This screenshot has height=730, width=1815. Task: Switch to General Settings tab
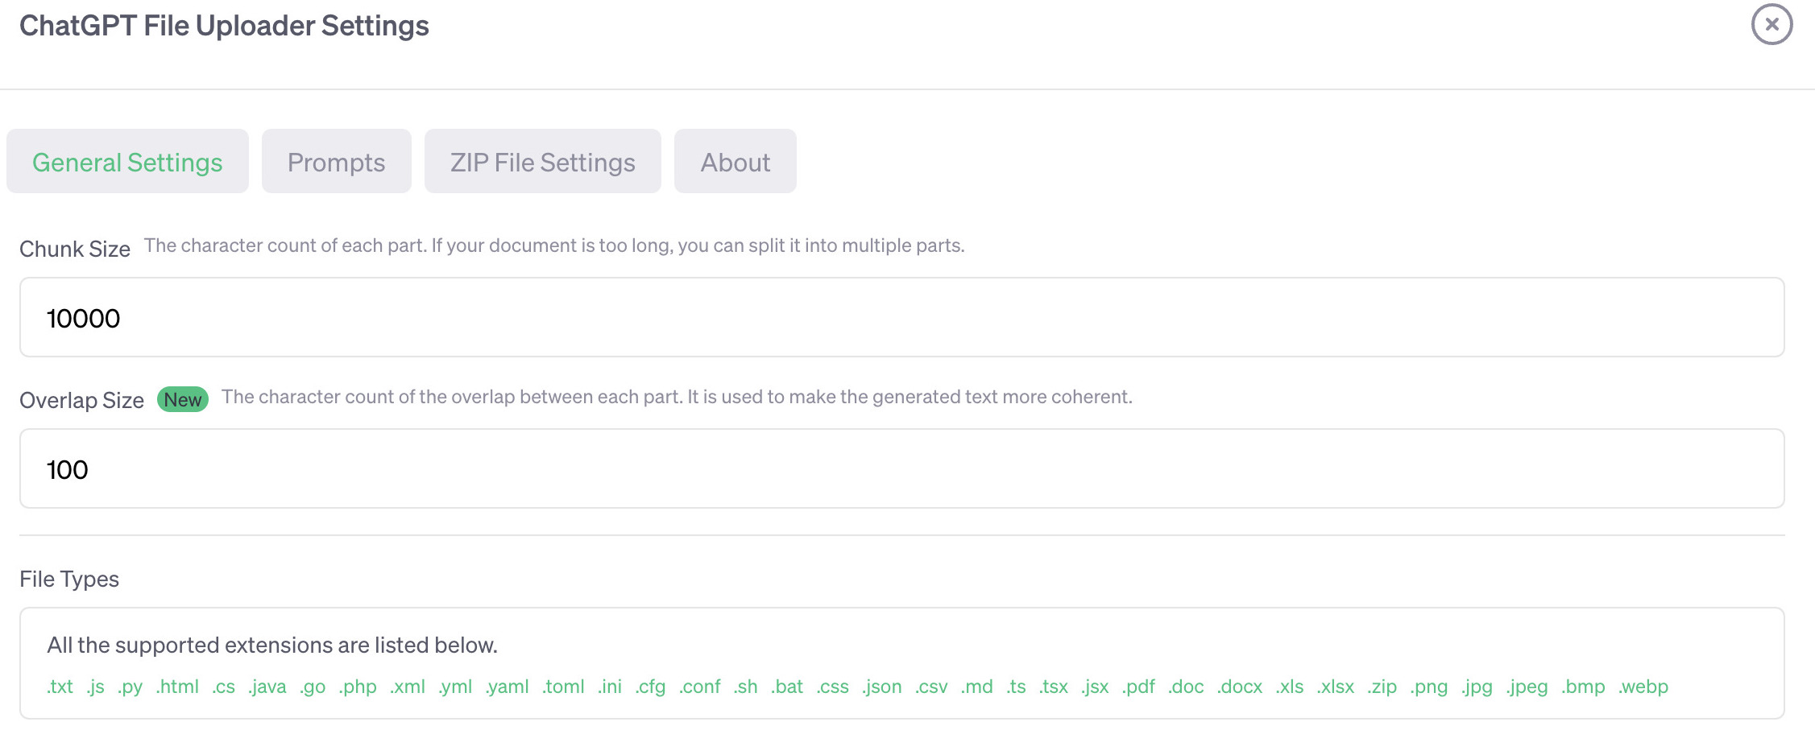(x=127, y=162)
